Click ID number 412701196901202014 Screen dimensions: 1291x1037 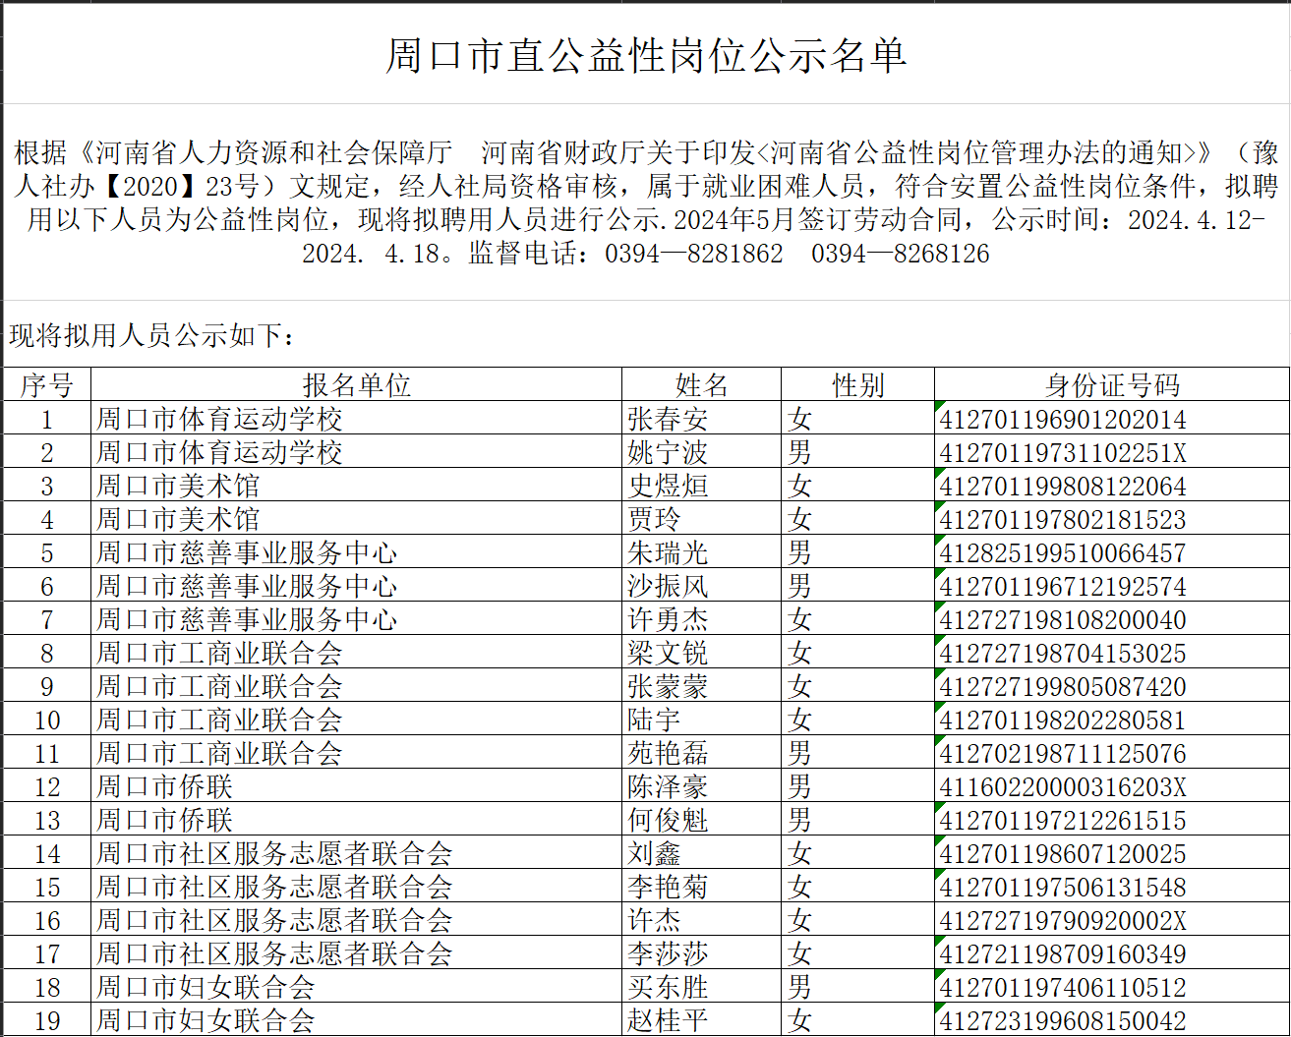(1063, 420)
